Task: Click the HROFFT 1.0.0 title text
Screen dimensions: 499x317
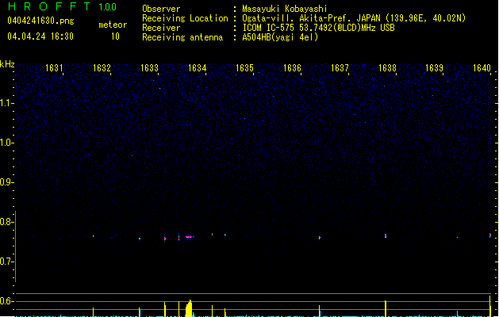Action: click(63, 6)
